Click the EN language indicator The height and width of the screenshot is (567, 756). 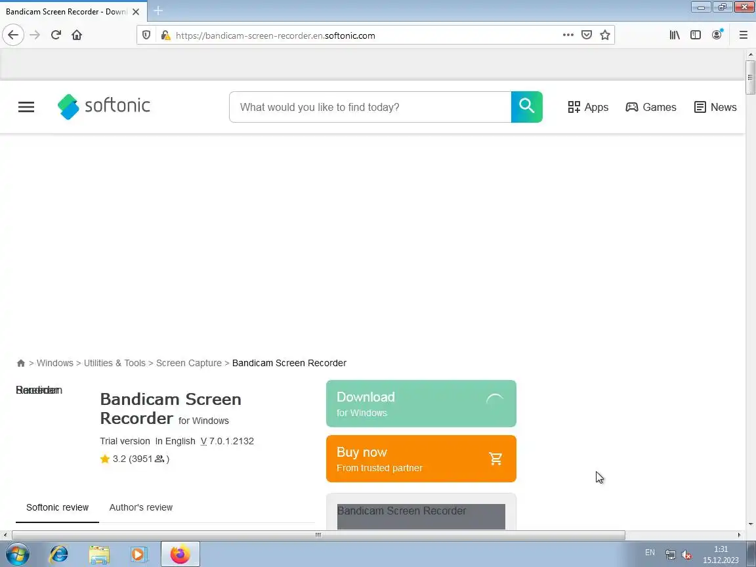(650, 553)
